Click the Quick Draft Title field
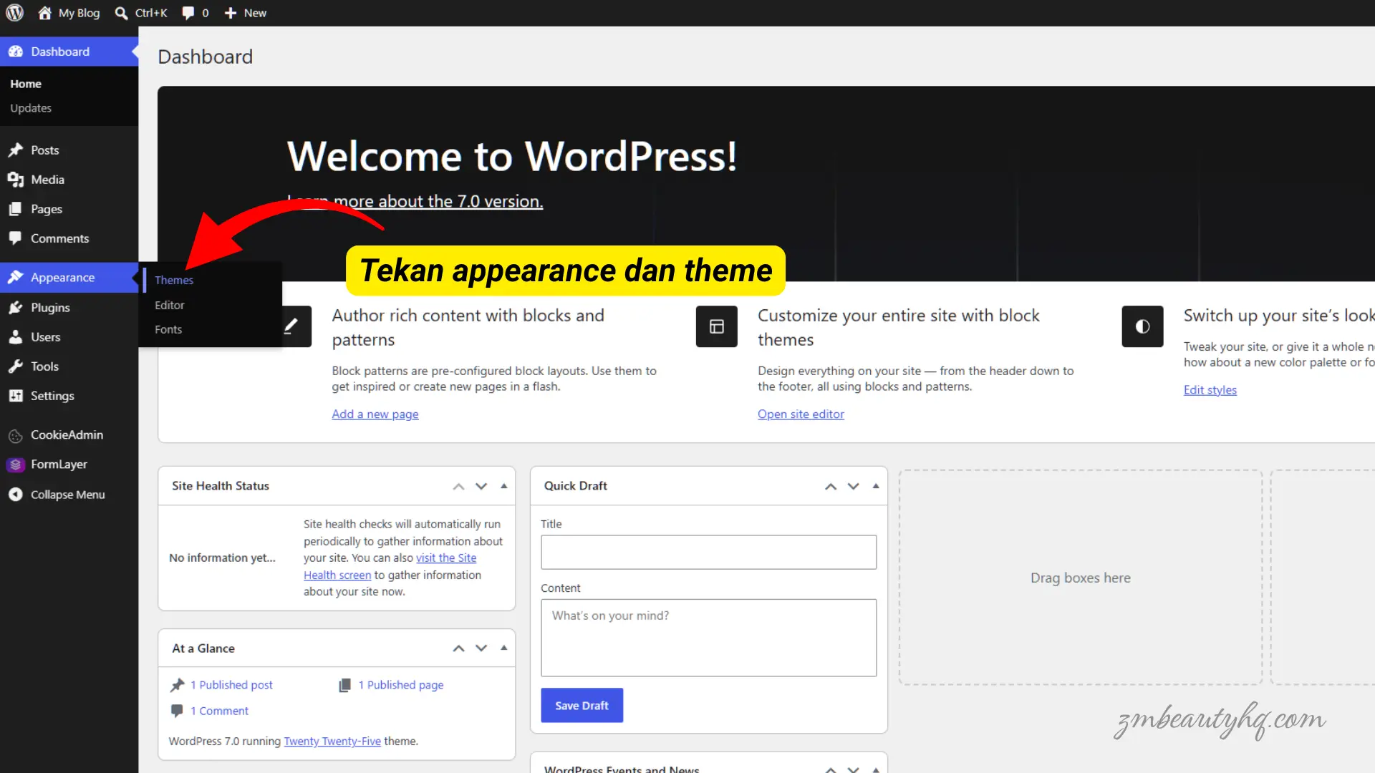1375x773 pixels. point(708,553)
